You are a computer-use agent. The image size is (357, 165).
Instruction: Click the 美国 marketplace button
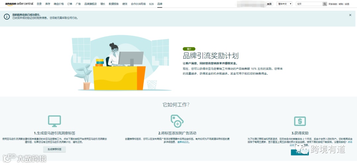269,4
